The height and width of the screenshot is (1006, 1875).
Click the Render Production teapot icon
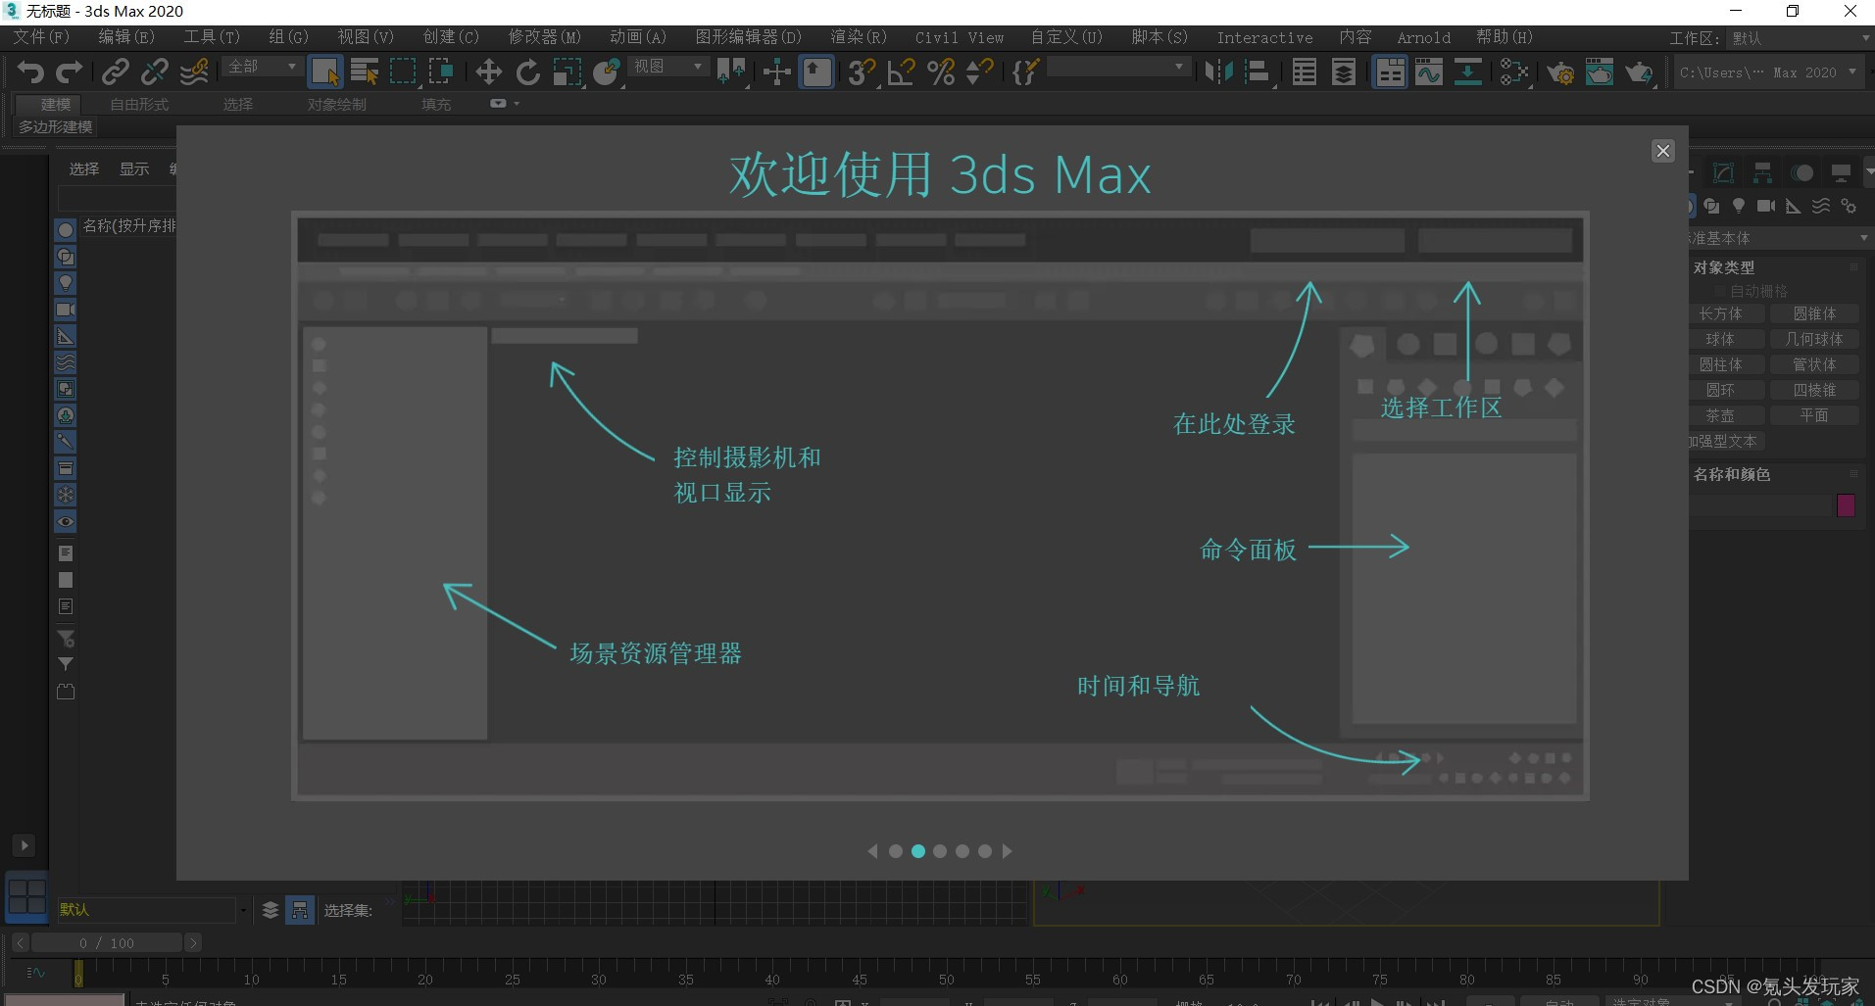pos(1639,72)
